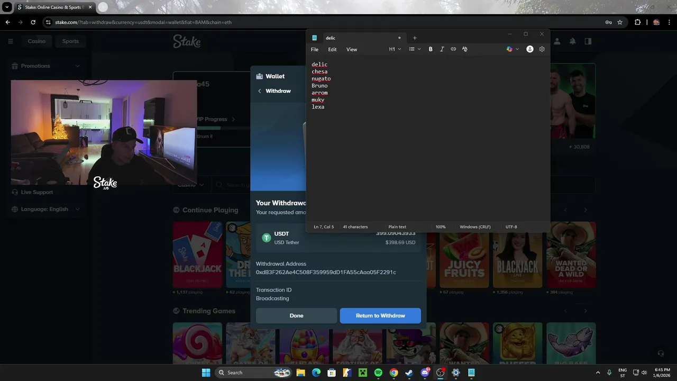Viewport: 677px width, 381px height.
Task: Open the Stake notifications bell
Action: tap(572, 41)
